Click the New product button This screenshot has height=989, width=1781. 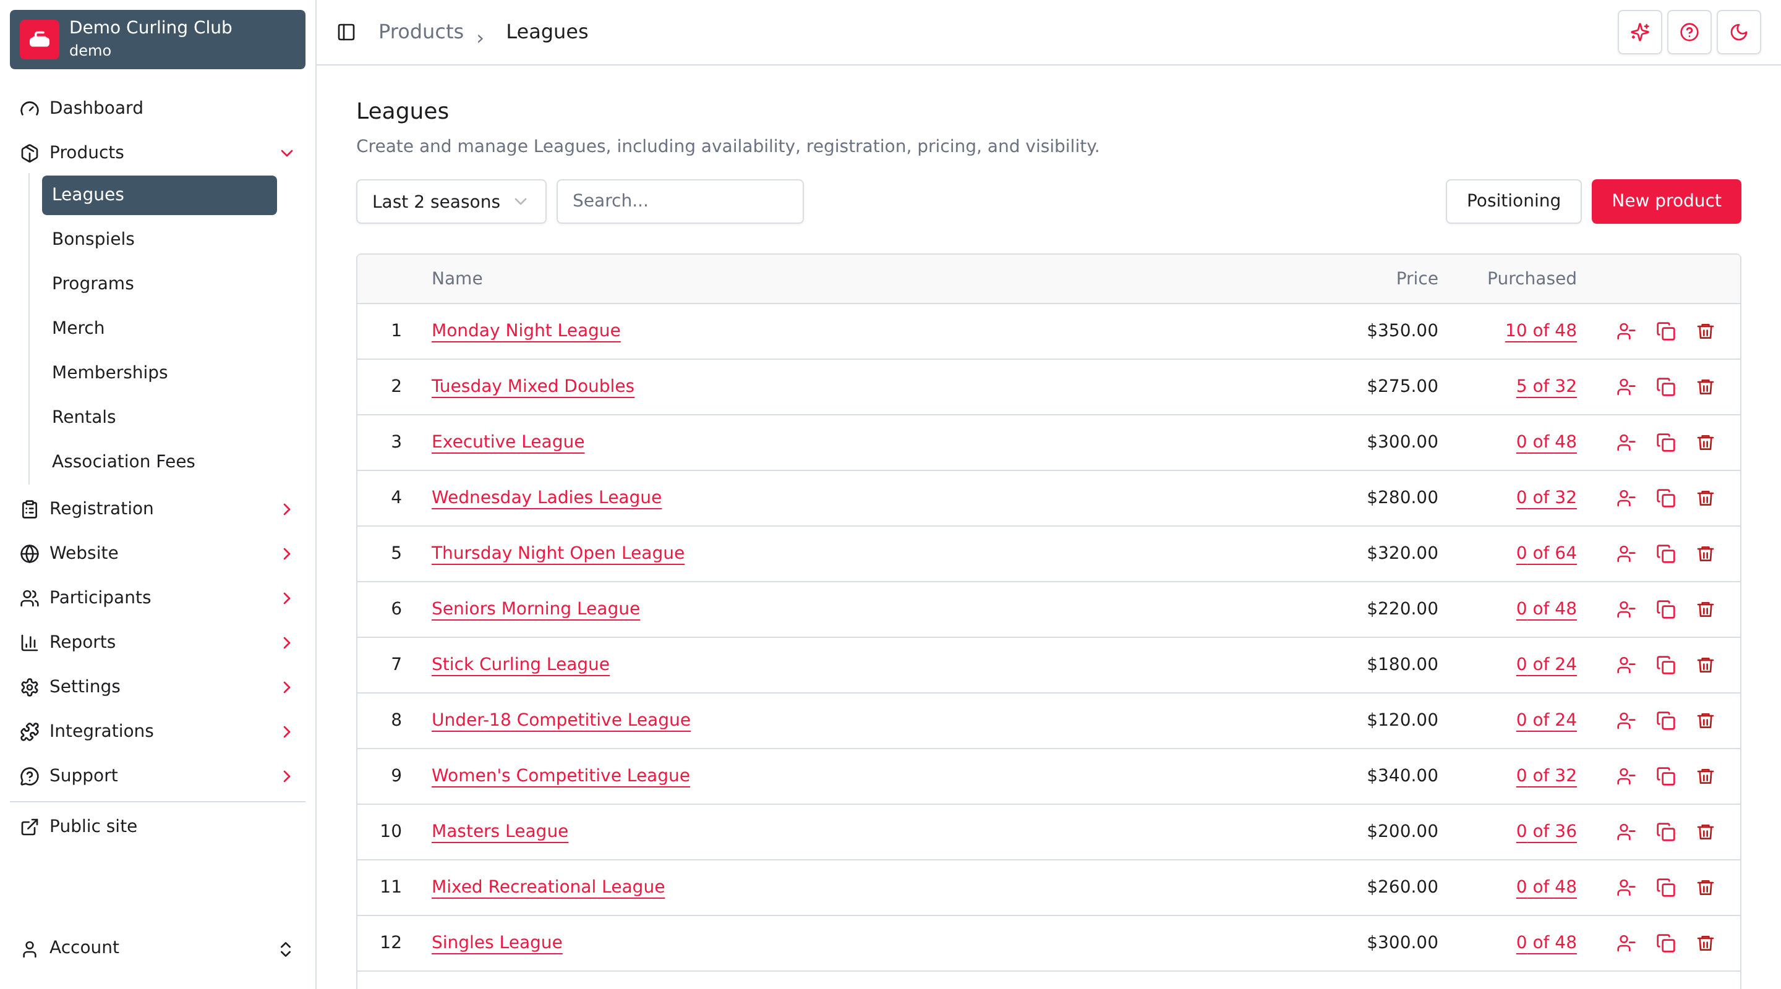pos(1665,201)
